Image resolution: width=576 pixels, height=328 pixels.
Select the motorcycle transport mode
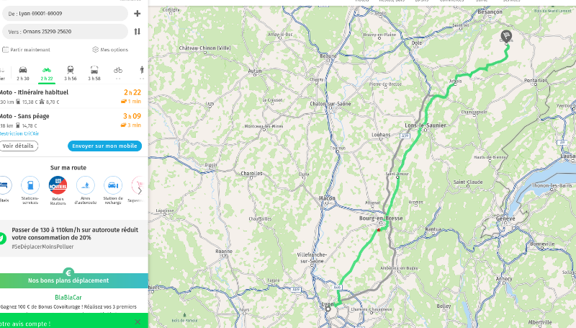coord(47,74)
